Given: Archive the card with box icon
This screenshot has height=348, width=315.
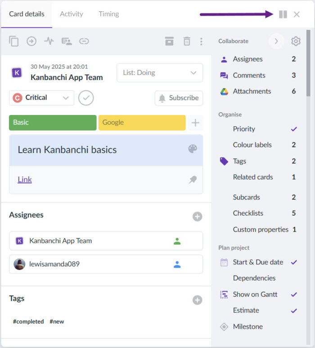Looking at the screenshot, I should pyautogui.click(x=169, y=41).
